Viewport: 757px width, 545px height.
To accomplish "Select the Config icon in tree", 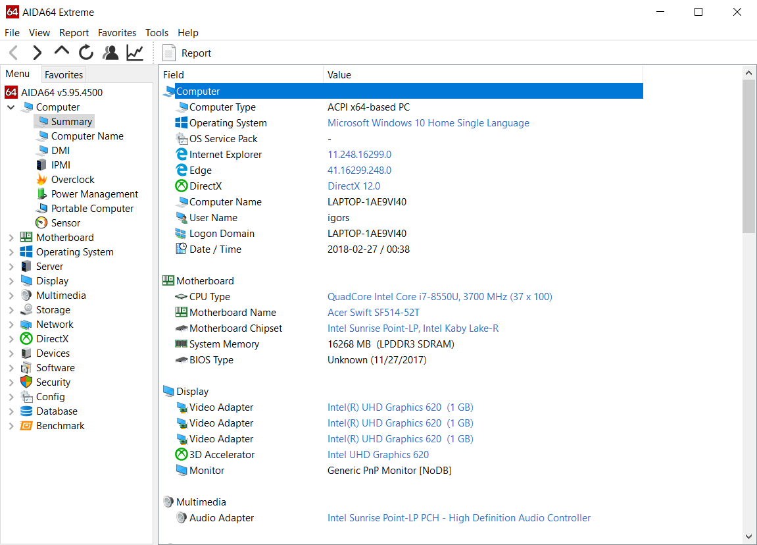I will coord(26,397).
